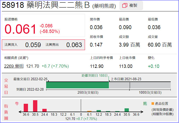The width and height of the screenshot is (179, 123).
Task: Click the price change -0.086
Action: [46, 26]
